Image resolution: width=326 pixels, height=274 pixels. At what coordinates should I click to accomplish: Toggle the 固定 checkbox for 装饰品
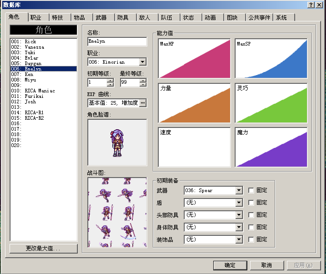click(x=251, y=239)
